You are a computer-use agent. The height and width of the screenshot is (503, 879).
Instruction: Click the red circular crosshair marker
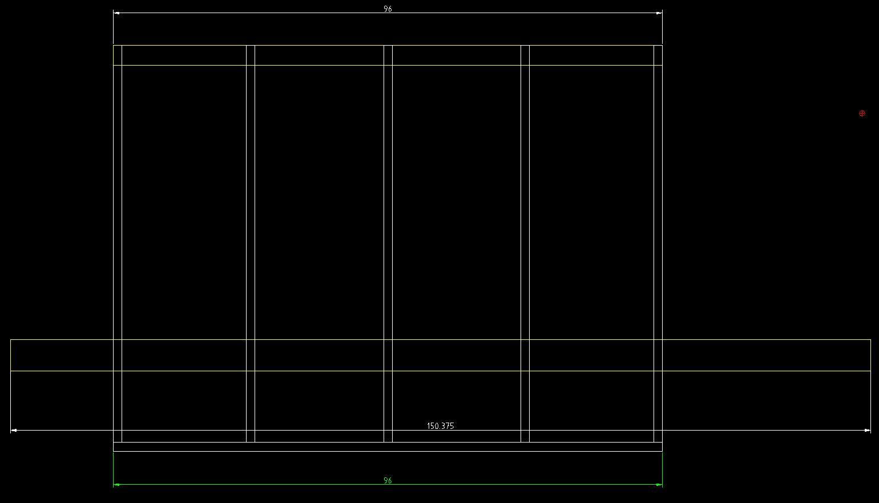(x=862, y=113)
